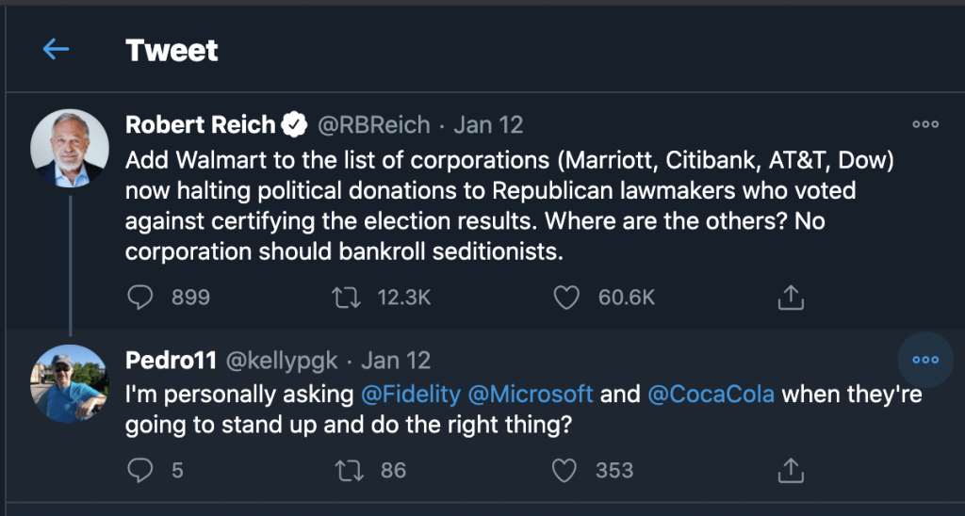Open Robert Reich's profile picture
Viewport: 965px width, 516px height.
pos(70,148)
